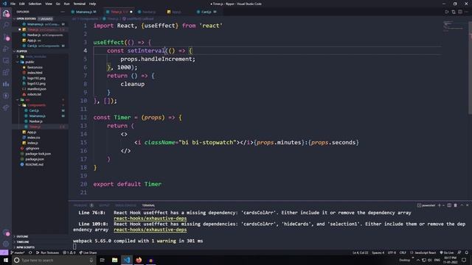Click the editor vertical scrollbar
472x265 pixels.
click(x=470, y=68)
